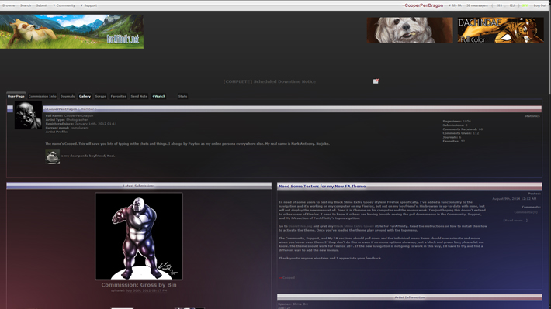This screenshot has width=551, height=309.
Task: Click the +Watch button
Action: 159,96
